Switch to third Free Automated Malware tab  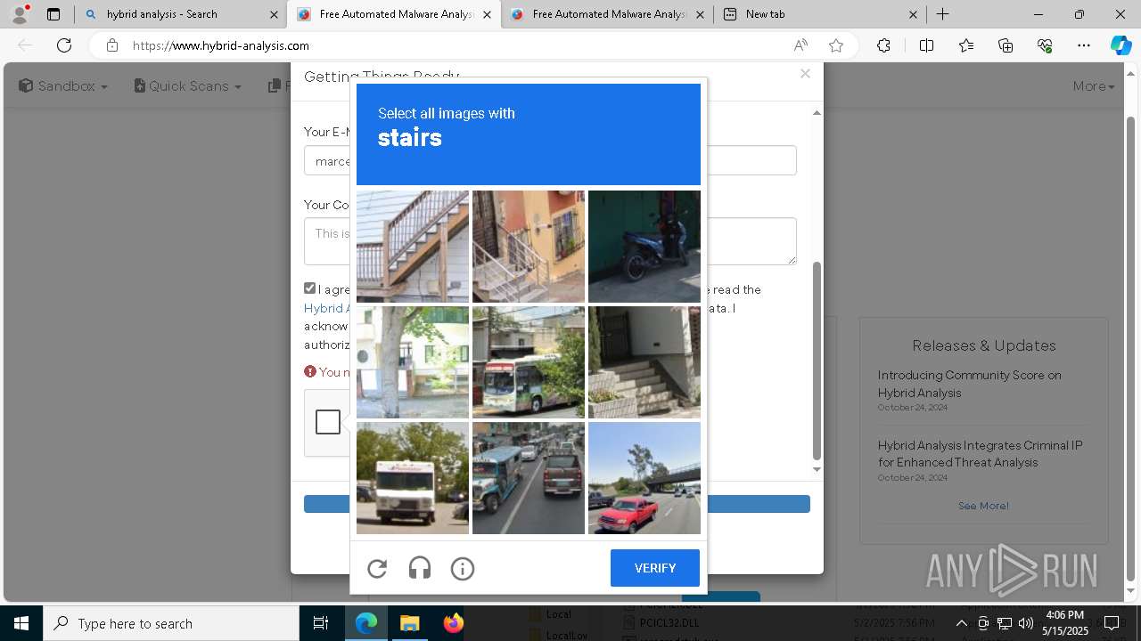coord(606,14)
